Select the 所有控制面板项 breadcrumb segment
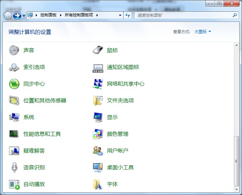The height and width of the screenshot is (195, 242). 79,15
